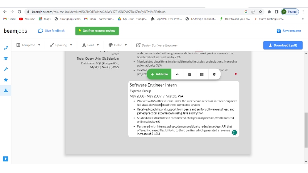Click the Add role button
Viewport: 308px width, 173px height.
pyautogui.click(x=159, y=74)
